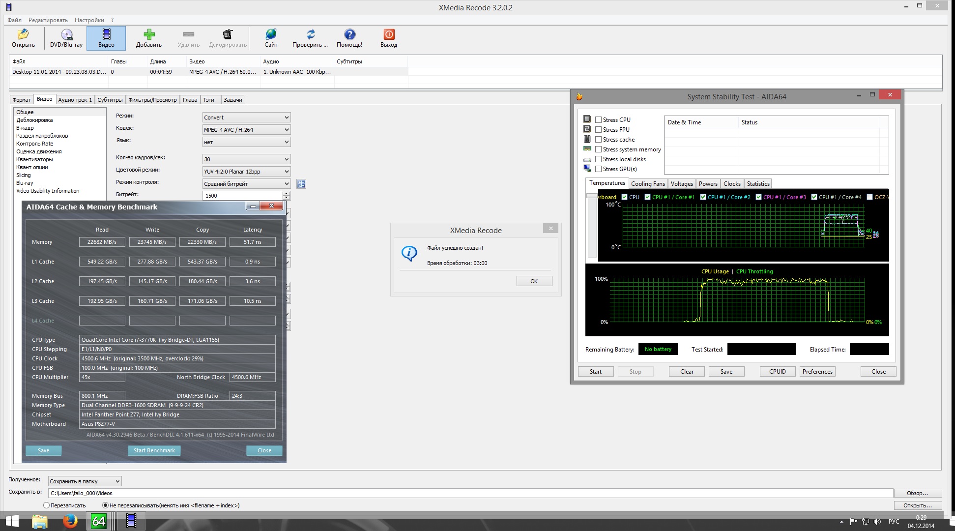Click the red Выход exit icon

(x=389, y=35)
